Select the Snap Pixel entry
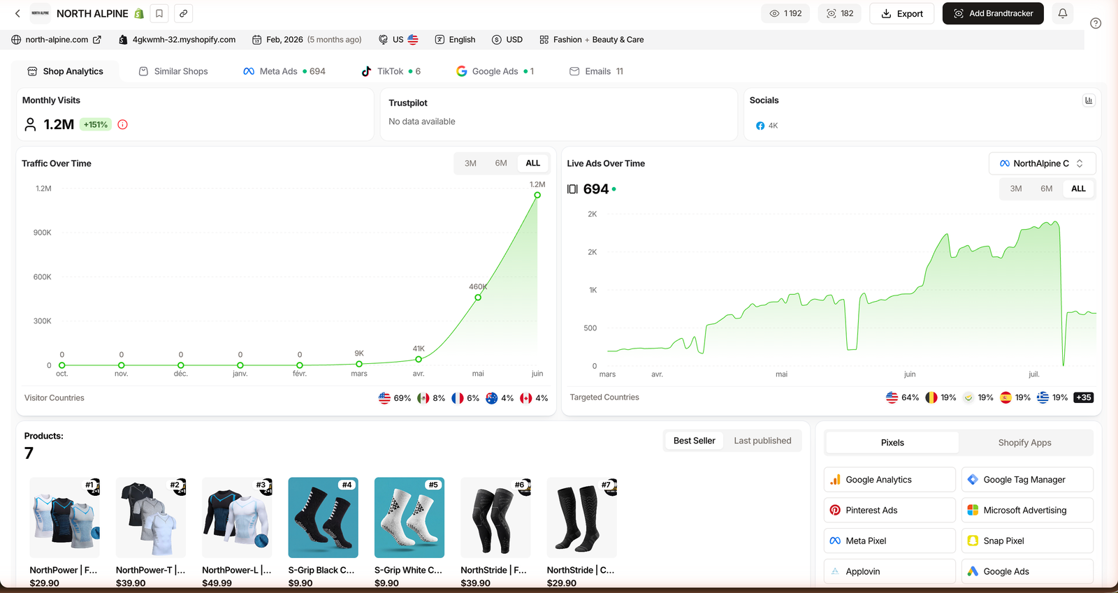The image size is (1118, 593). [1027, 541]
